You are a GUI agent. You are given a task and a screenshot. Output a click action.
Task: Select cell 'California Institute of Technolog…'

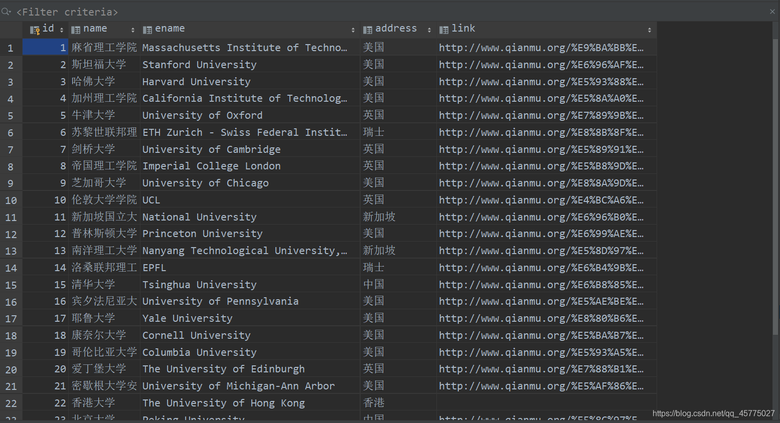pos(250,98)
